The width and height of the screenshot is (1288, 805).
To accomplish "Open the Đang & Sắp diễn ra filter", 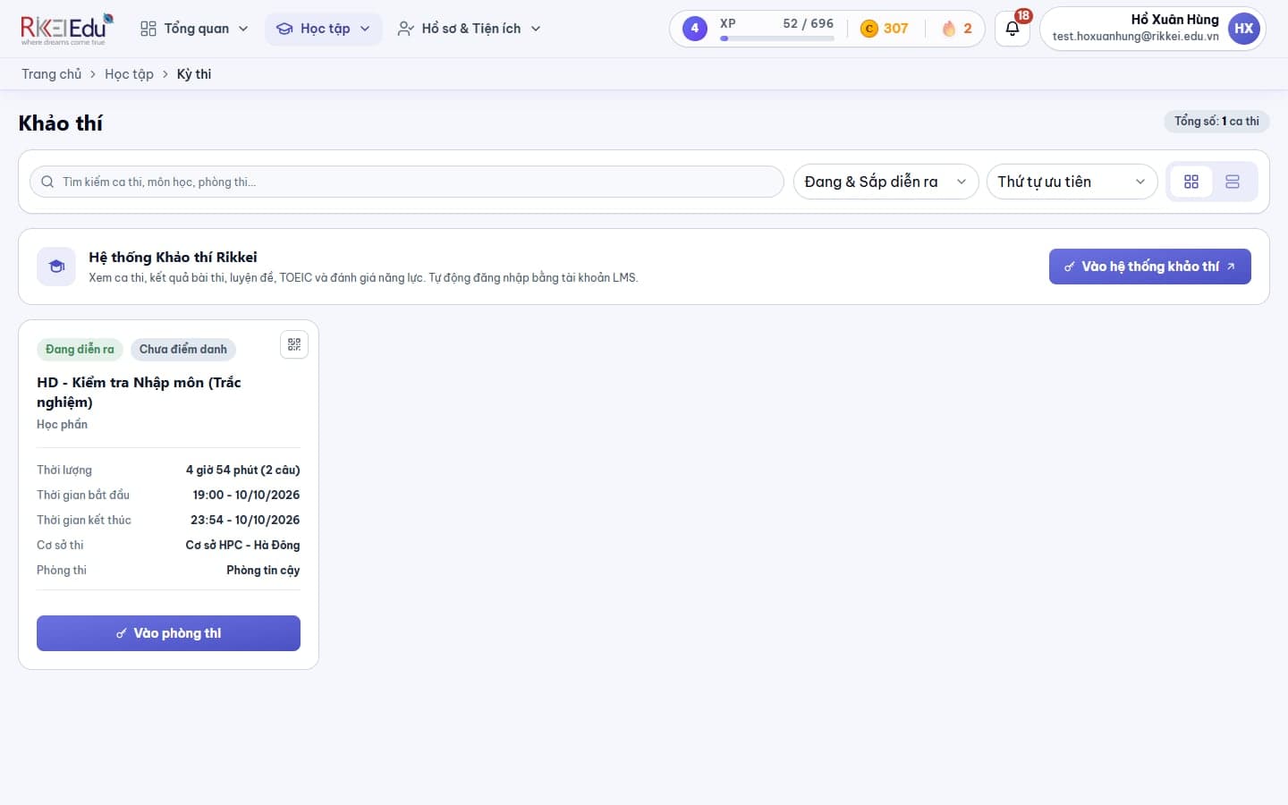I will point(885,182).
